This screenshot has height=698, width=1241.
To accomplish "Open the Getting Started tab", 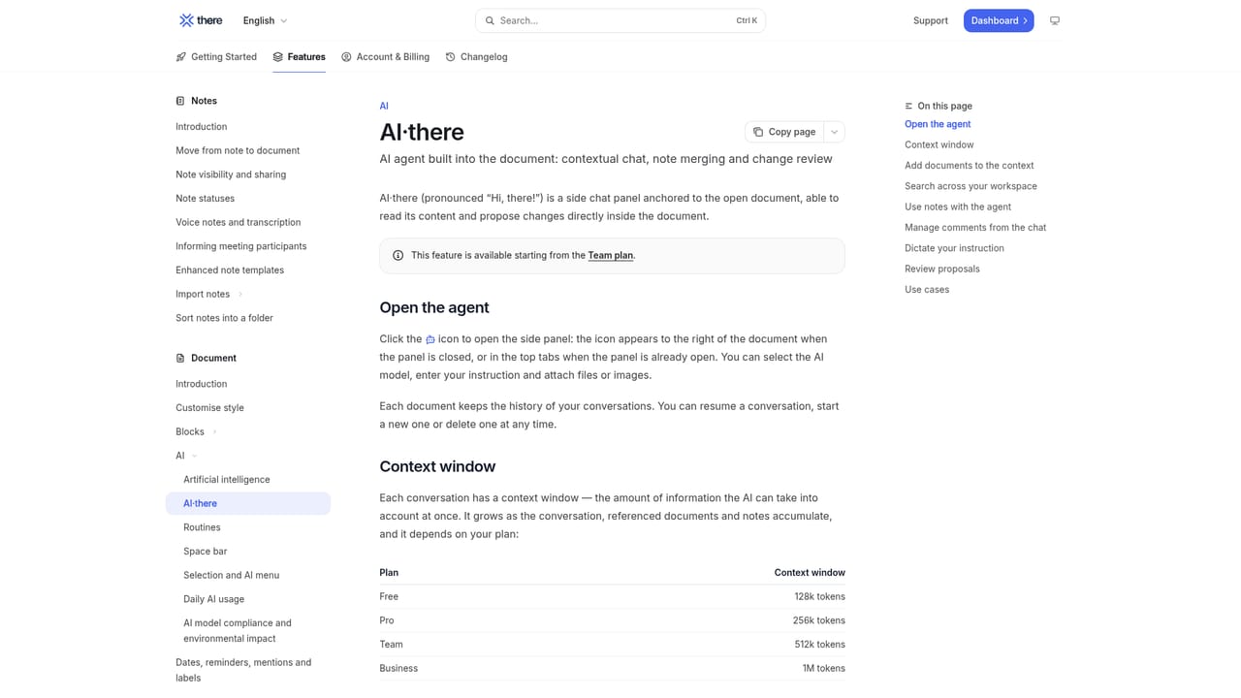I will (216, 57).
